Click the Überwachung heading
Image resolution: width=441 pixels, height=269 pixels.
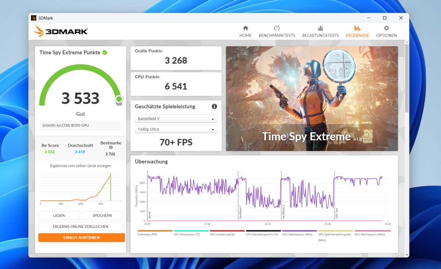pyautogui.click(x=151, y=162)
